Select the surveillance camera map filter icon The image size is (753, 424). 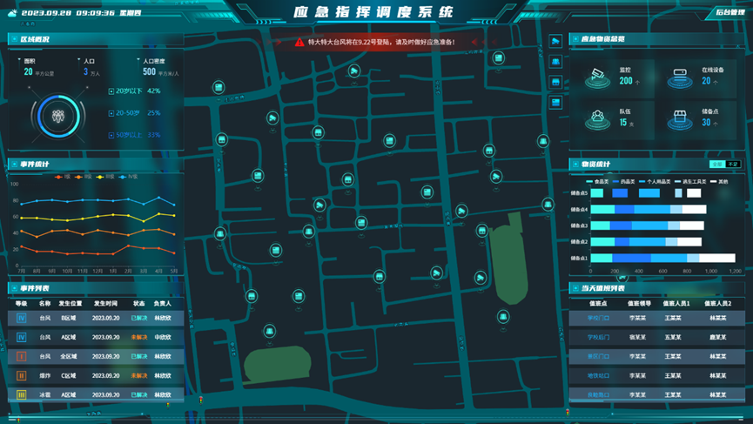555,41
